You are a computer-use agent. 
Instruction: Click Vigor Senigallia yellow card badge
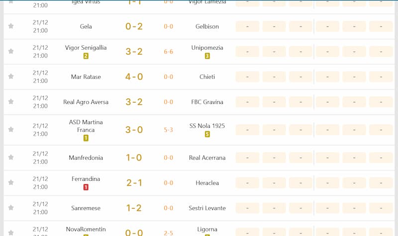(86, 56)
